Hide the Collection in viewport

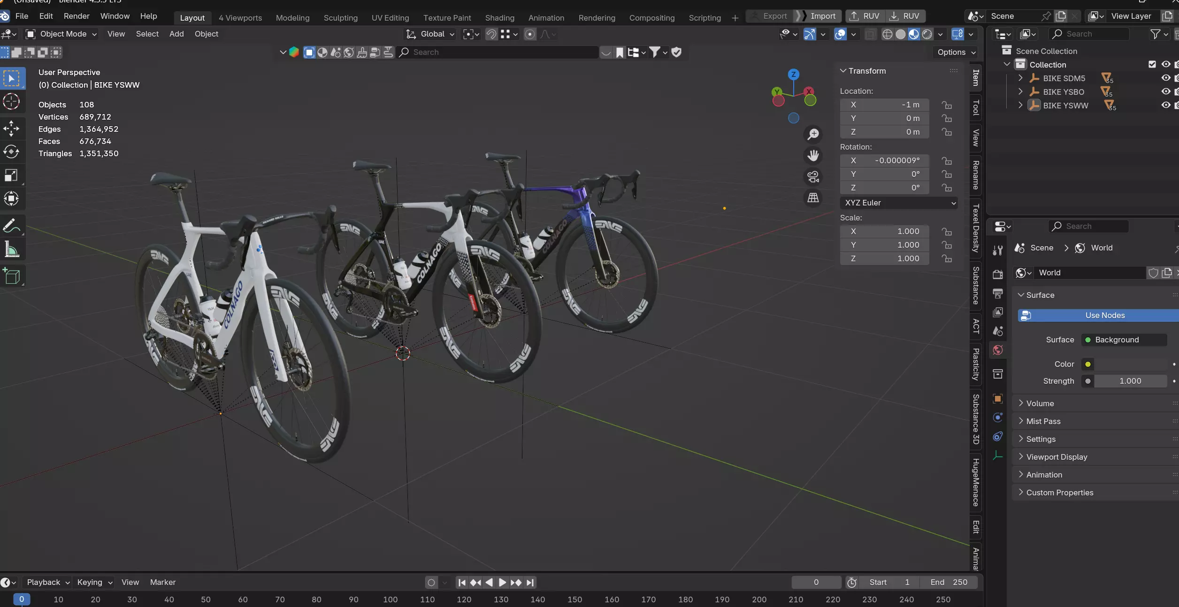pyautogui.click(x=1166, y=64)
